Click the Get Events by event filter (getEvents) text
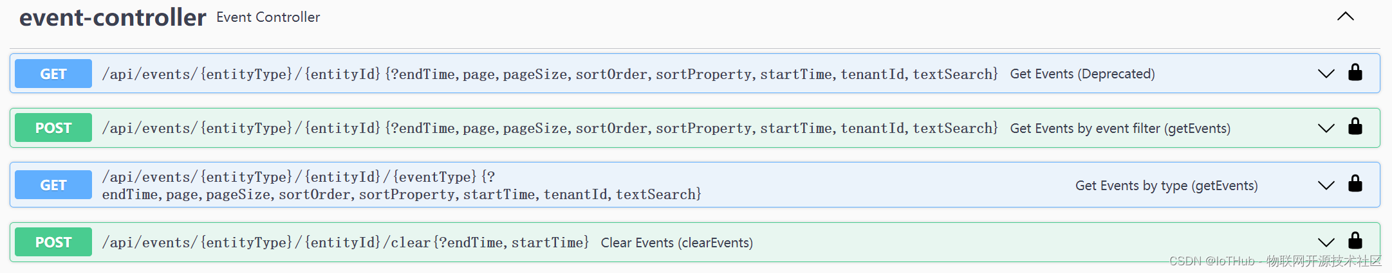 pyautogui.click(x=1120, y=128)
